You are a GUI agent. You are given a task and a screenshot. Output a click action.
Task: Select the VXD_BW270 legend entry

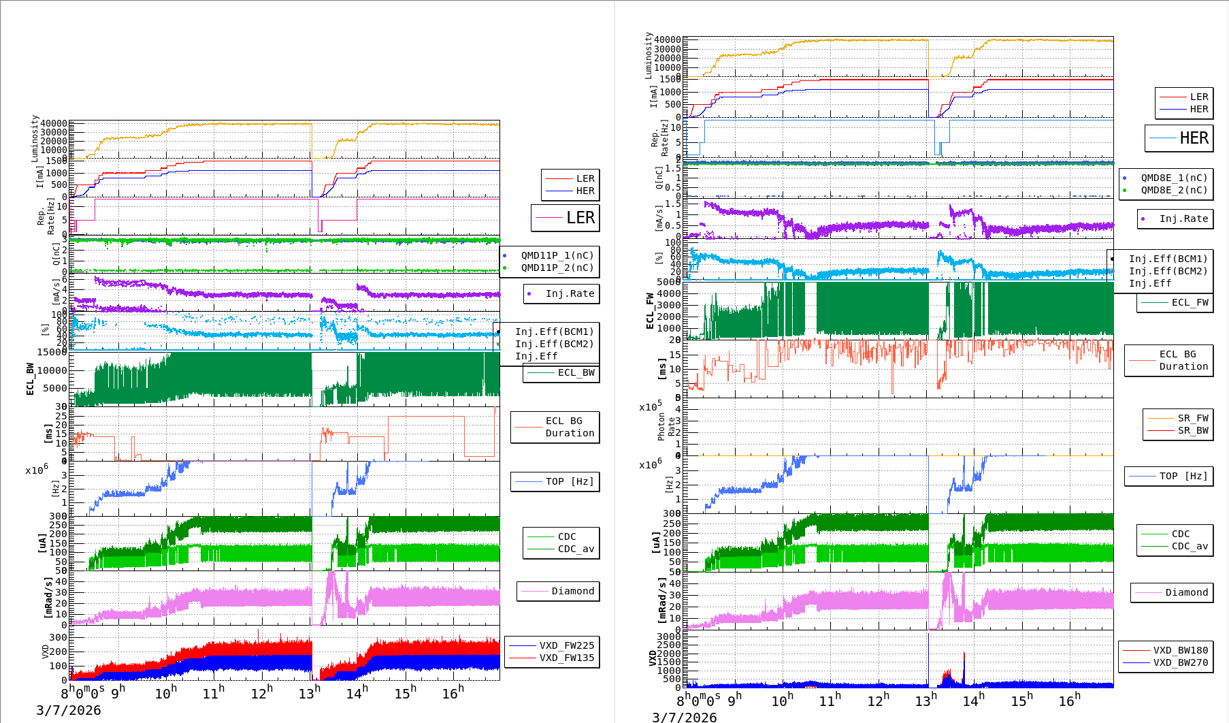[x=1180, y=662]
